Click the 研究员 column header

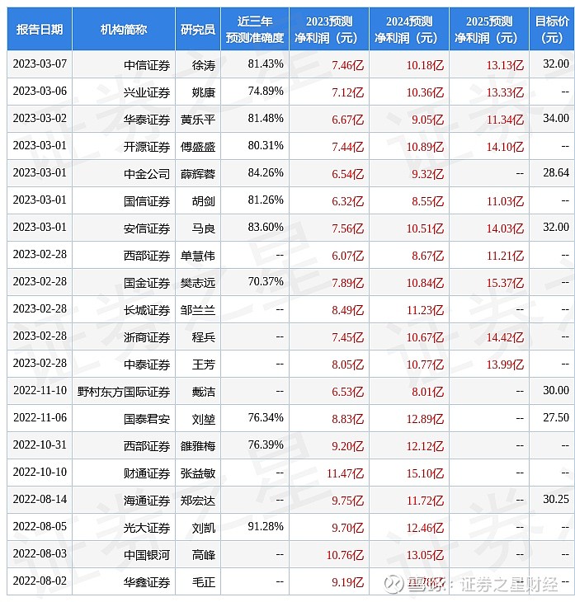coord(198,29)
